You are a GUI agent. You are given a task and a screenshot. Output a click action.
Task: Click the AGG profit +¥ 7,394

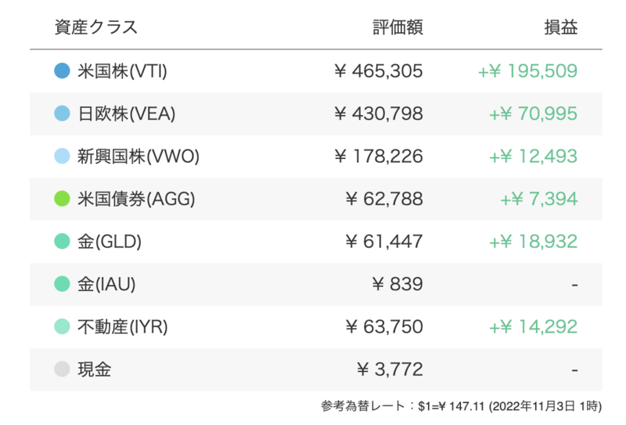(538, 199)
